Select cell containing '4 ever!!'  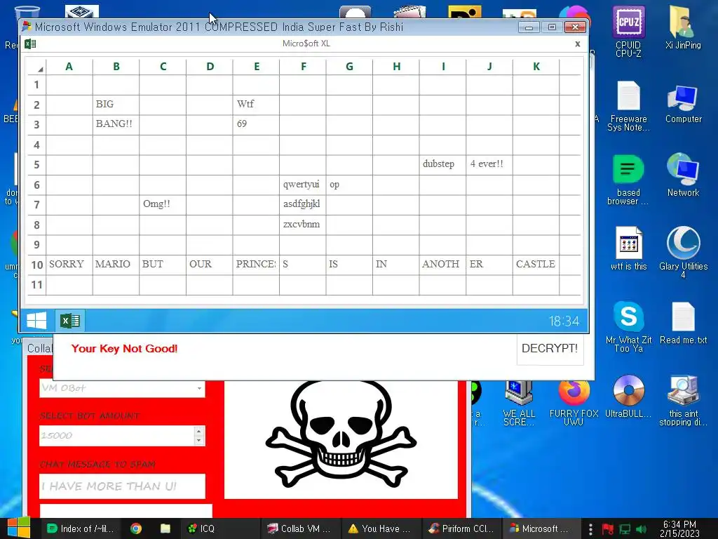(x=489, y=165)
